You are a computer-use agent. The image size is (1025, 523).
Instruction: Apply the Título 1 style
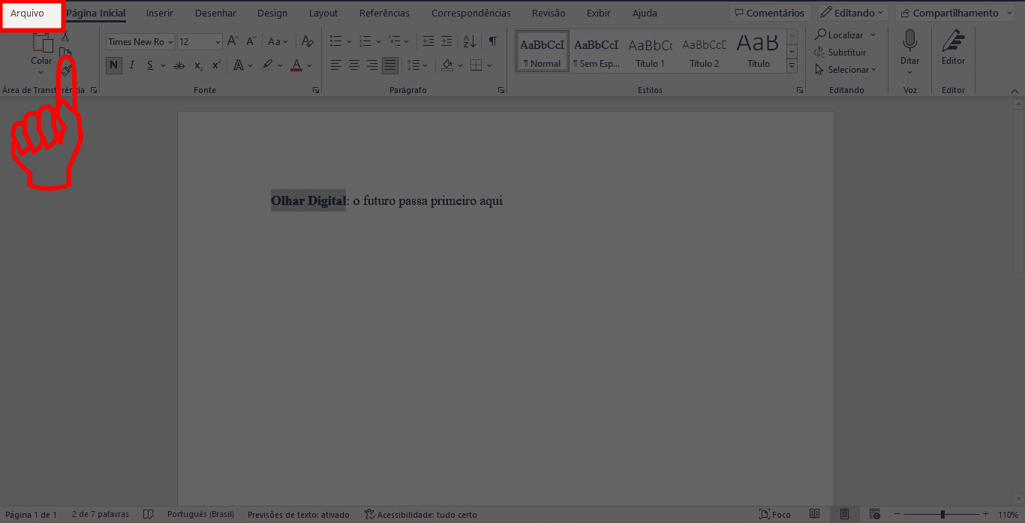[650, 52]
